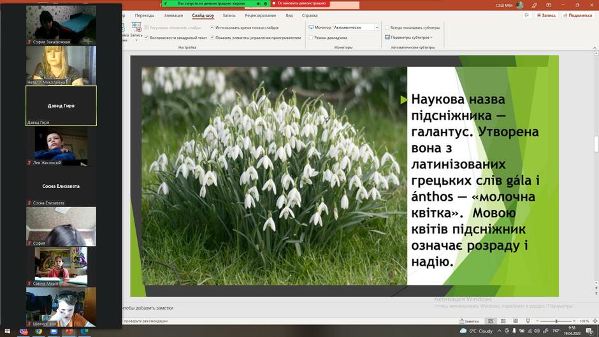Click the microphone icon in system tray
This screenshot has width=599, height=337.
pyautogui.click(x=514, y=331)
